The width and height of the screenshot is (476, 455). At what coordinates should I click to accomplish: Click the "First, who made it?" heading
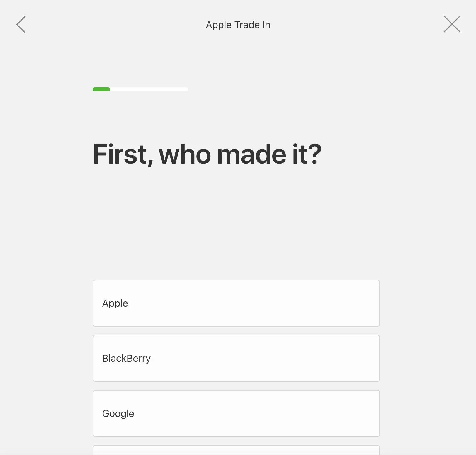pyautogui.click(x=207, y=154)
